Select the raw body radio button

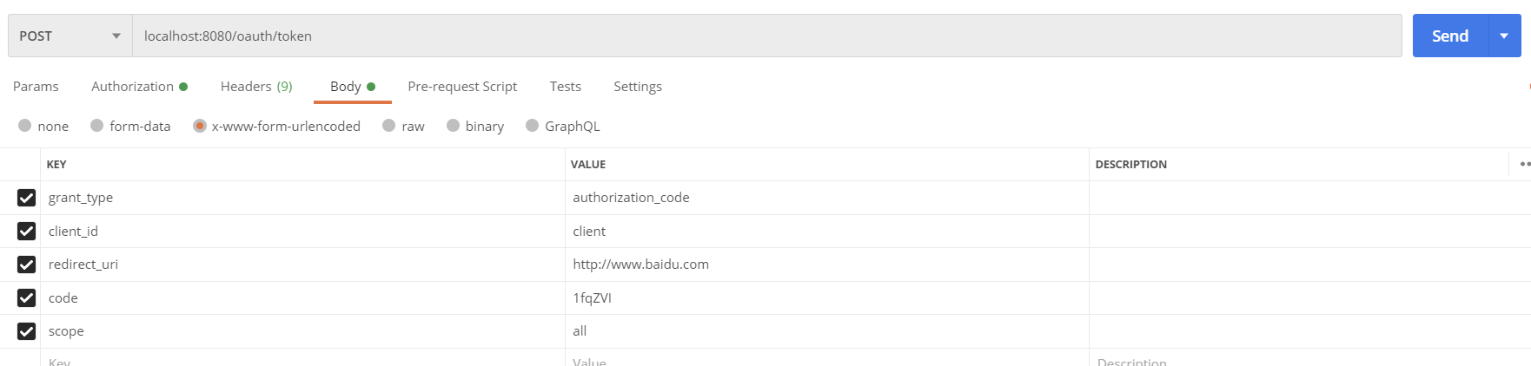click(x=389, y=126)
